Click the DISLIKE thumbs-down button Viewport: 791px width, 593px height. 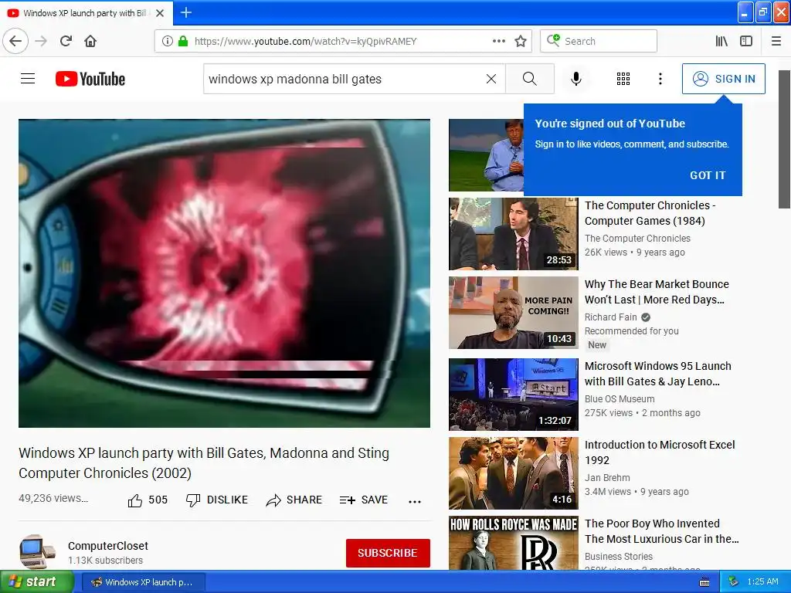(217, 500)
